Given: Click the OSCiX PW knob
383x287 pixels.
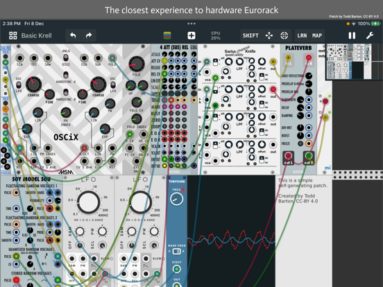Looking at the screenshot, I should click(110, 103).
